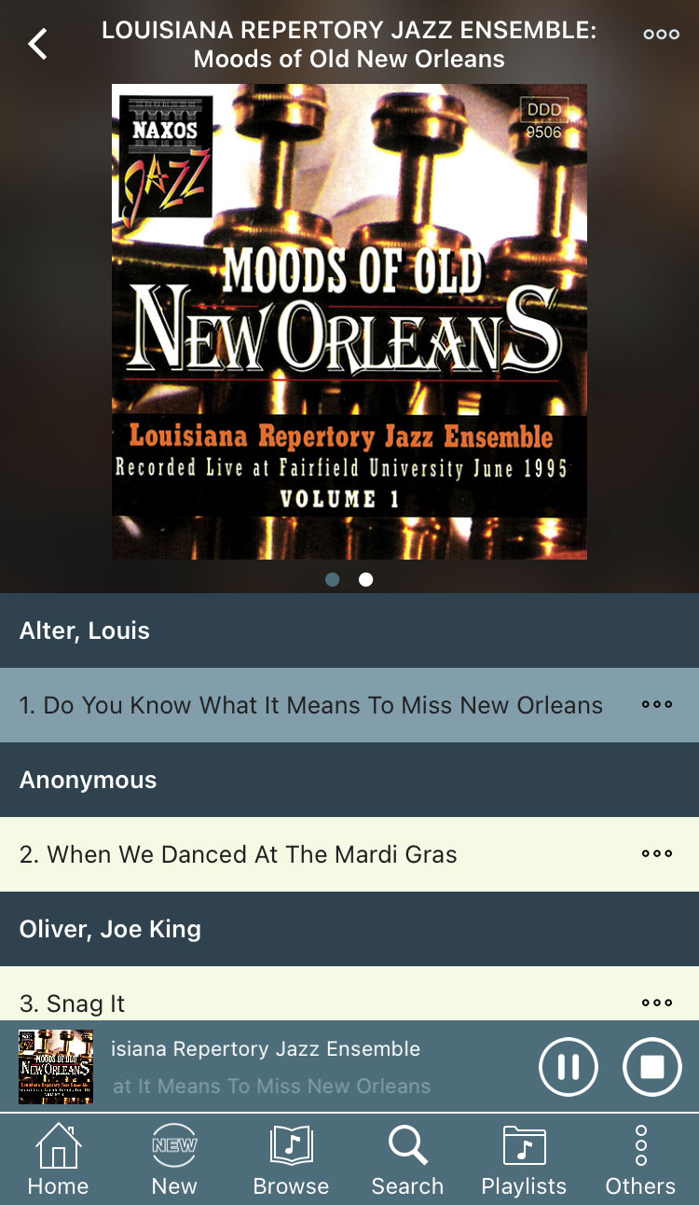The height and width of the screenshot is (1205, 699).
Task: Show more options for track 1
Action: 657,705
